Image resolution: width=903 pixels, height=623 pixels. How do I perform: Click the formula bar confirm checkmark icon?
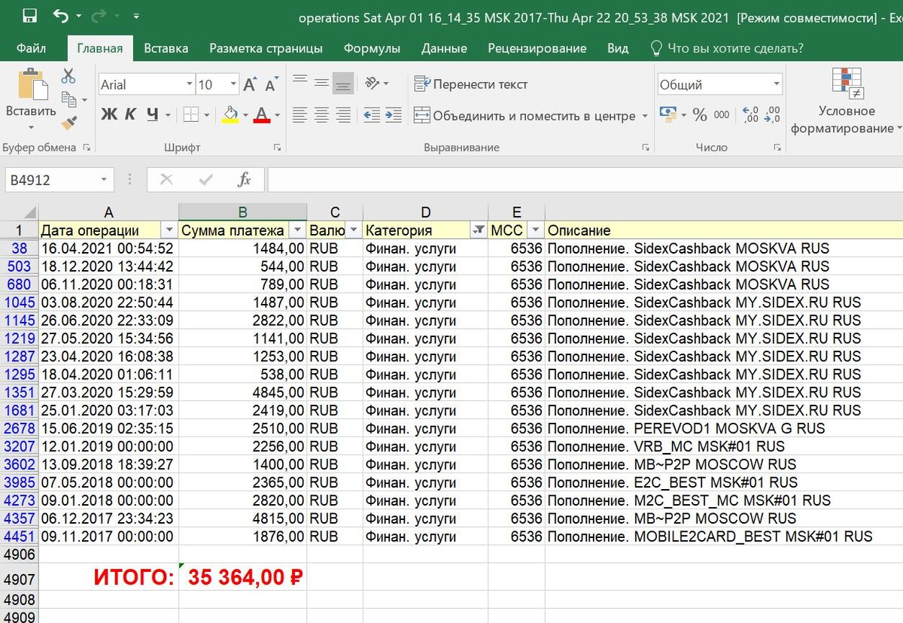pyautogui.click(x=205, y=180)
